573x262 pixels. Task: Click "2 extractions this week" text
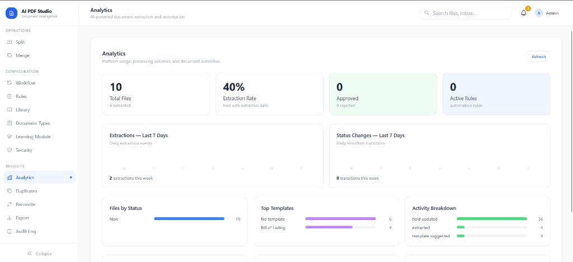point(131,179)
